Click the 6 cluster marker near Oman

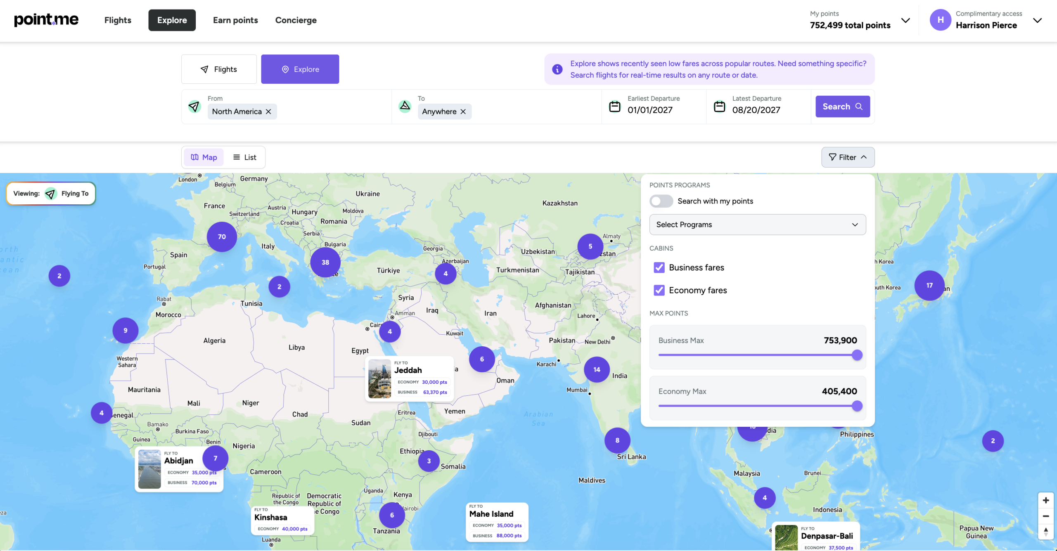482,359
